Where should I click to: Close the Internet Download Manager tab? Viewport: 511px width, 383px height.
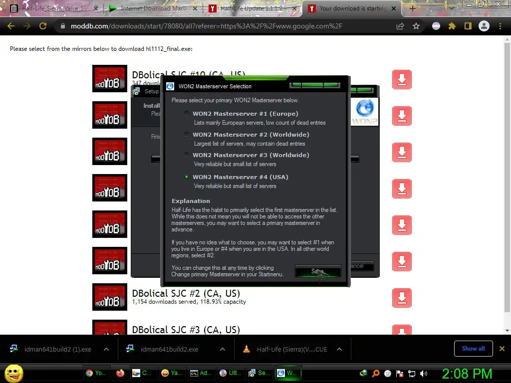tap(195, 8)
